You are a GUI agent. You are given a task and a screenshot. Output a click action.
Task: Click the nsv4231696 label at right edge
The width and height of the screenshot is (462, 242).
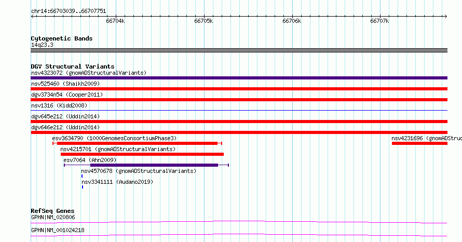pos(427,138)
